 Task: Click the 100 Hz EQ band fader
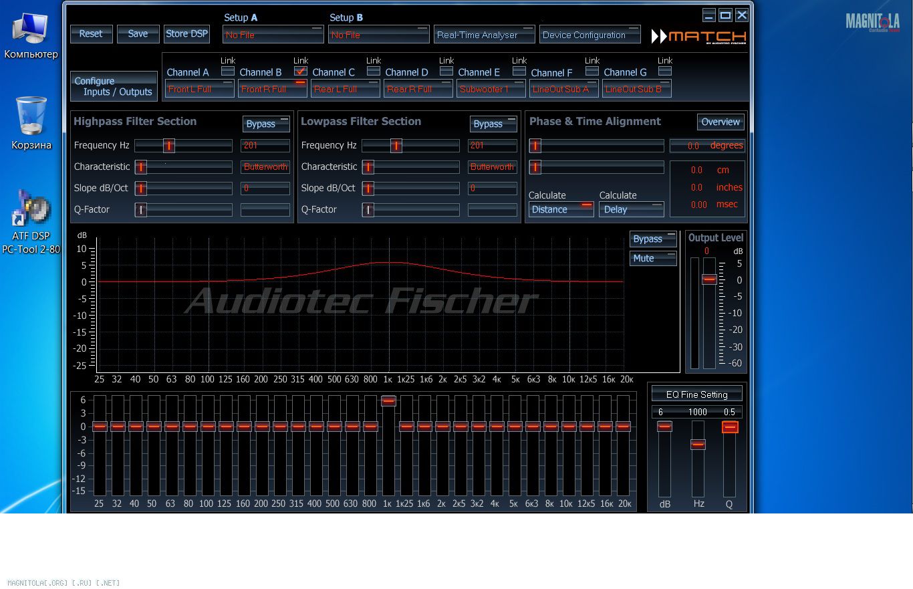[x=208, y=426]
